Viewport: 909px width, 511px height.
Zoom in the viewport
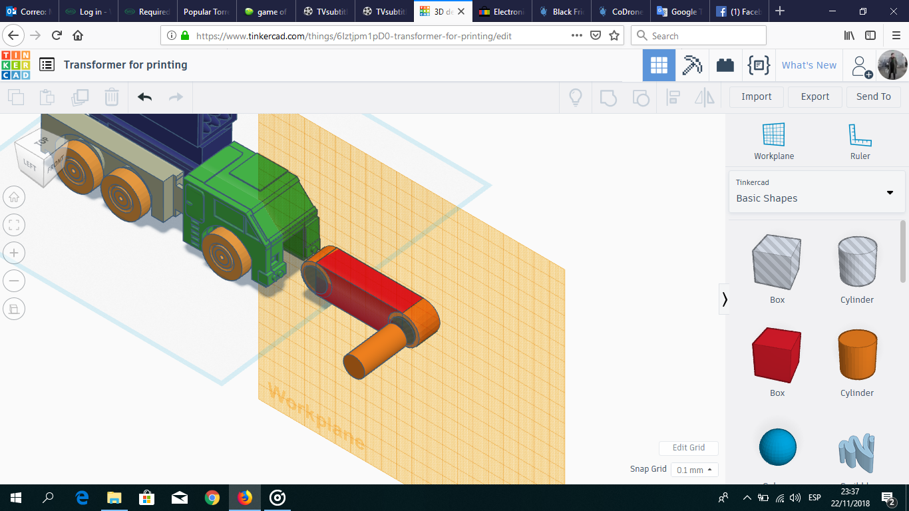(x=14, y=253)
